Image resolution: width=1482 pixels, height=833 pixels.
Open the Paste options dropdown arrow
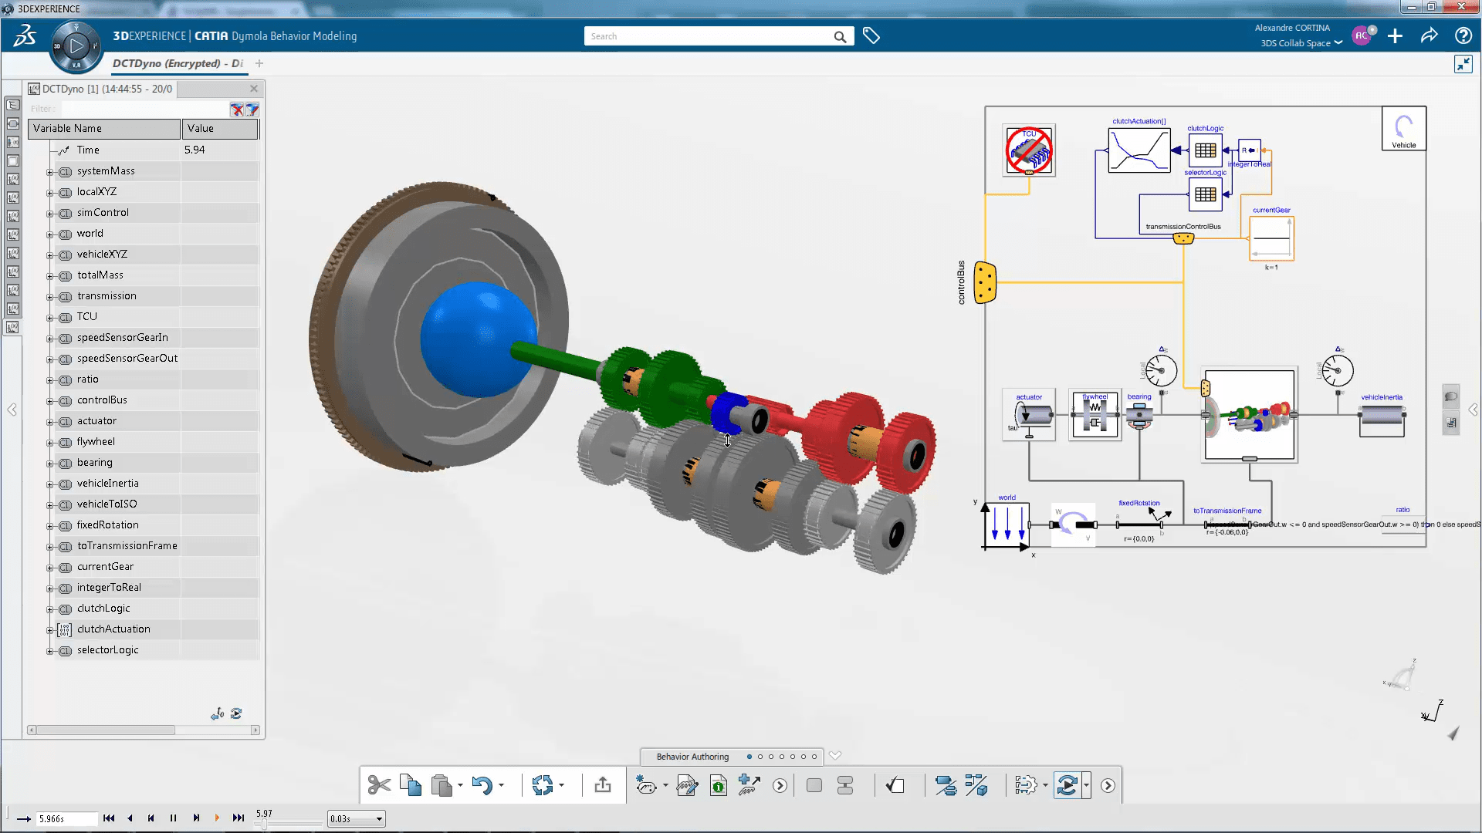(x=460, y=785)
